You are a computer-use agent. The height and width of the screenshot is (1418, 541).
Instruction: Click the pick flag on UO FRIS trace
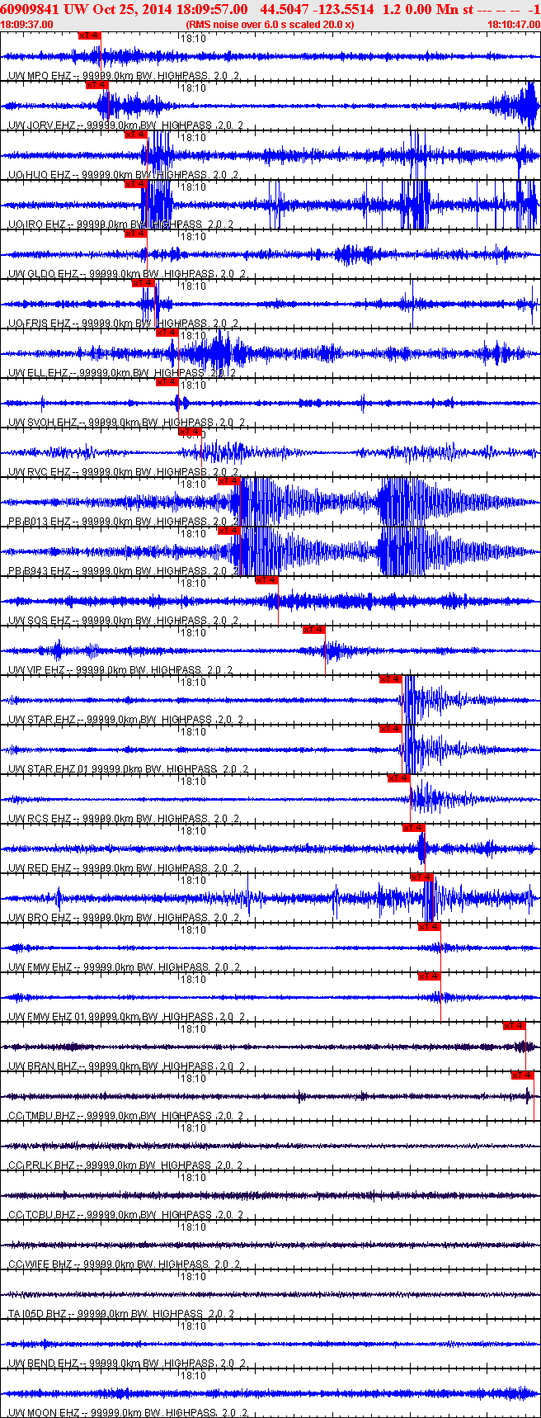[x=143, y=283]
